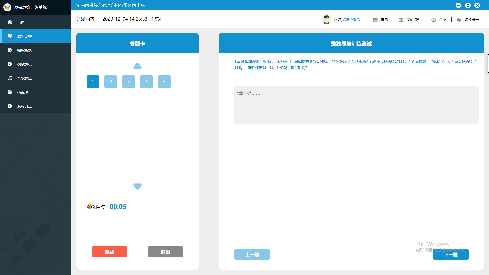Select 逻辑思维 in the sidebar menu
This screenshot has height=275, width=489.
[x=24, y=36]
